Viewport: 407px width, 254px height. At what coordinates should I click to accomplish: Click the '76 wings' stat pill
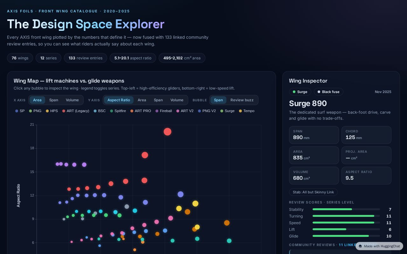[x=20, y=58]
